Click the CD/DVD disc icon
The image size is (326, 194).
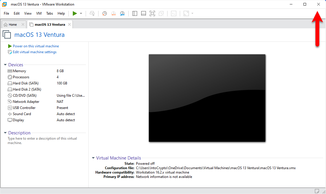pos(10,96)
